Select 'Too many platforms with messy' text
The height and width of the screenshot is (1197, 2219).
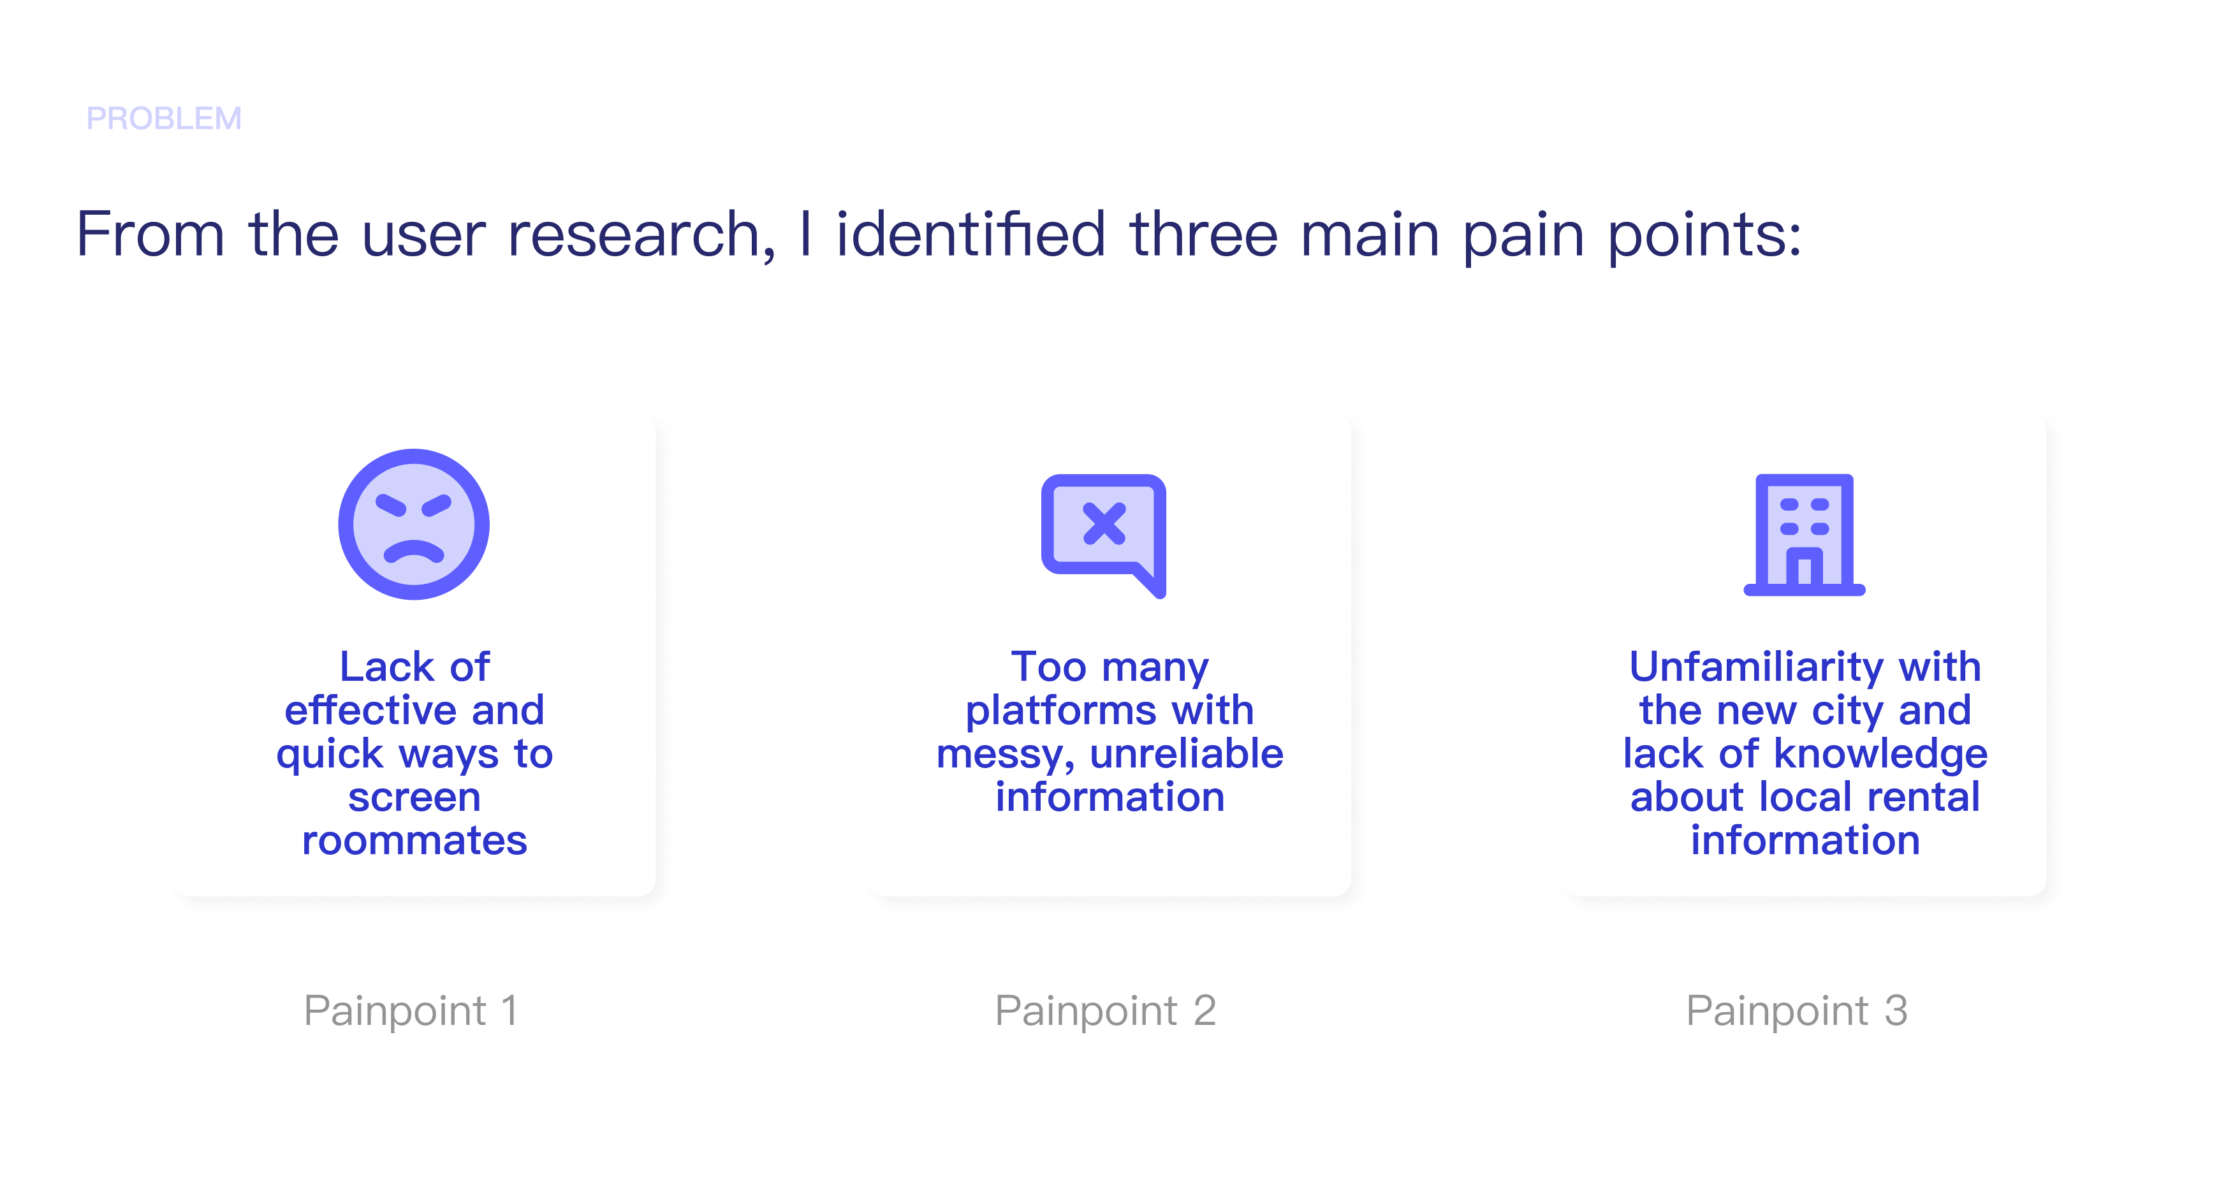pos(1109,709)
